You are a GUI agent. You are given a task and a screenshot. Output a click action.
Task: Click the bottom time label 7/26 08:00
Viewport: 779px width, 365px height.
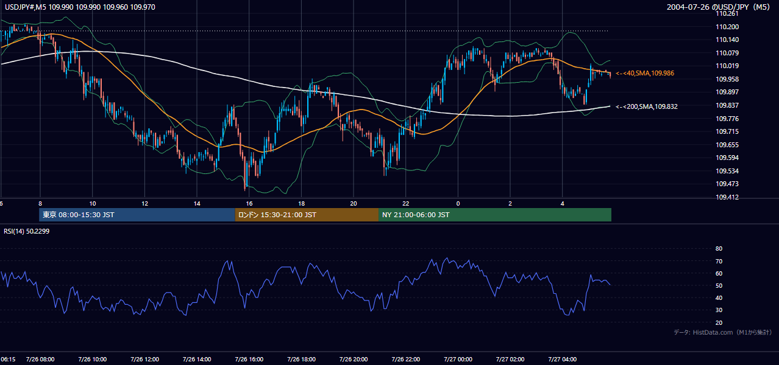pyautogui.click(x=40, y=360)
